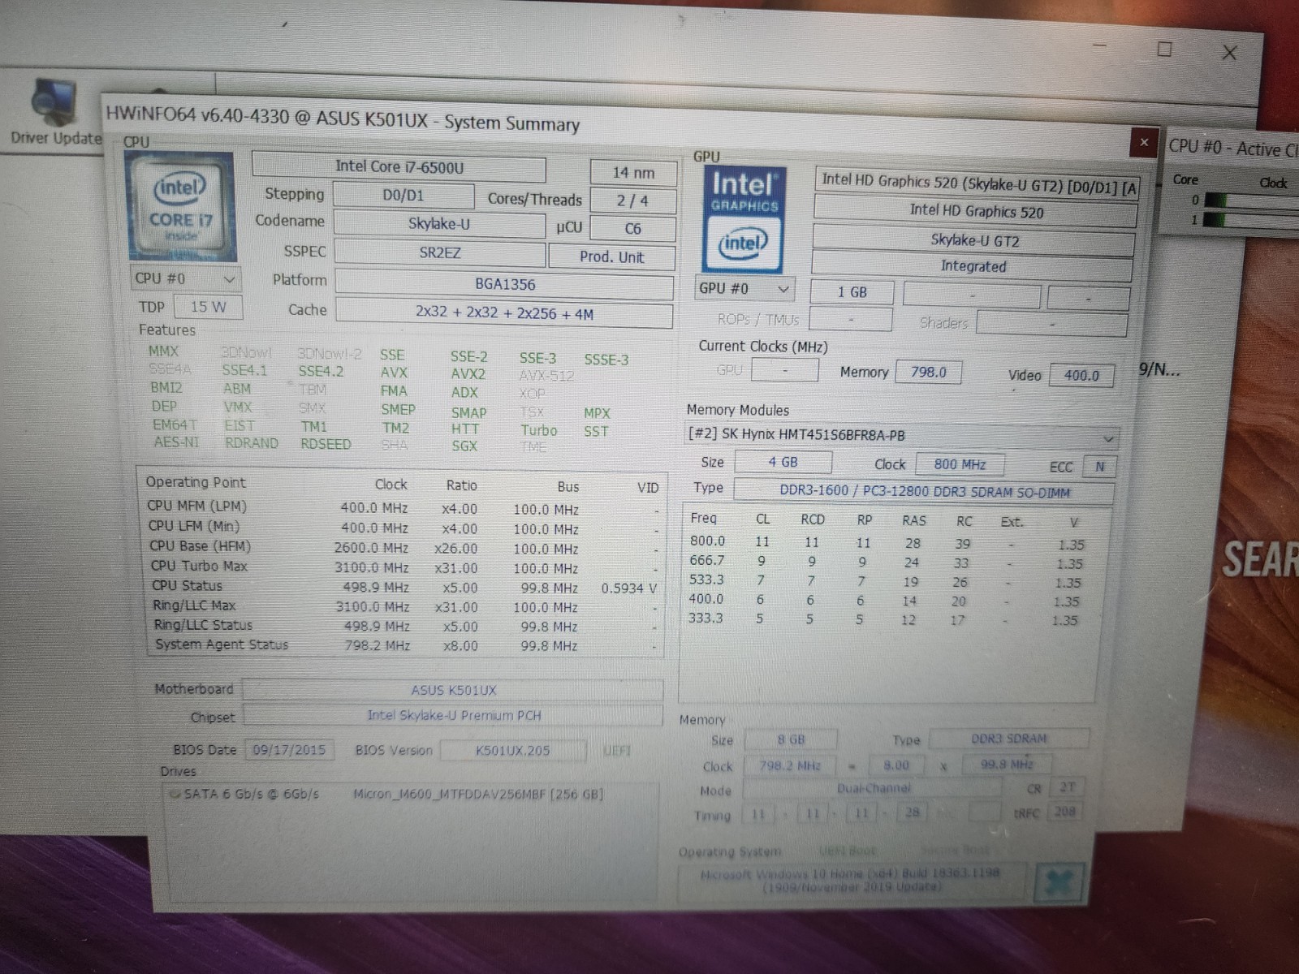Select the CPU Status row
The image size is (1299, 974).
point(403,587)
